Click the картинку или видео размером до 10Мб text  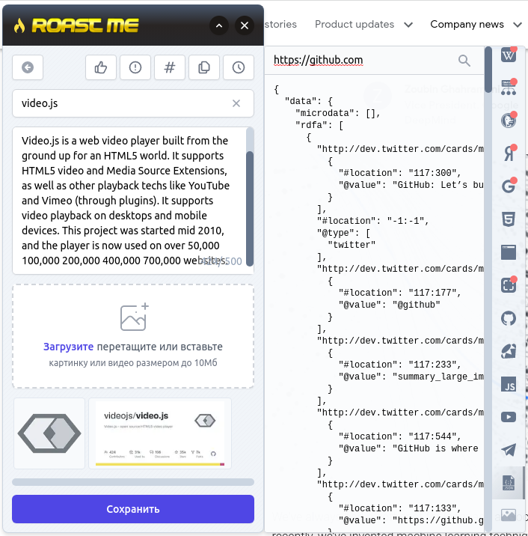pos(133,362)
